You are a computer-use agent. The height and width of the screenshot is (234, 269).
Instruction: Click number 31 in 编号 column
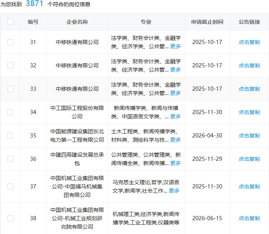pyautogui.click(x=33, y=42)
